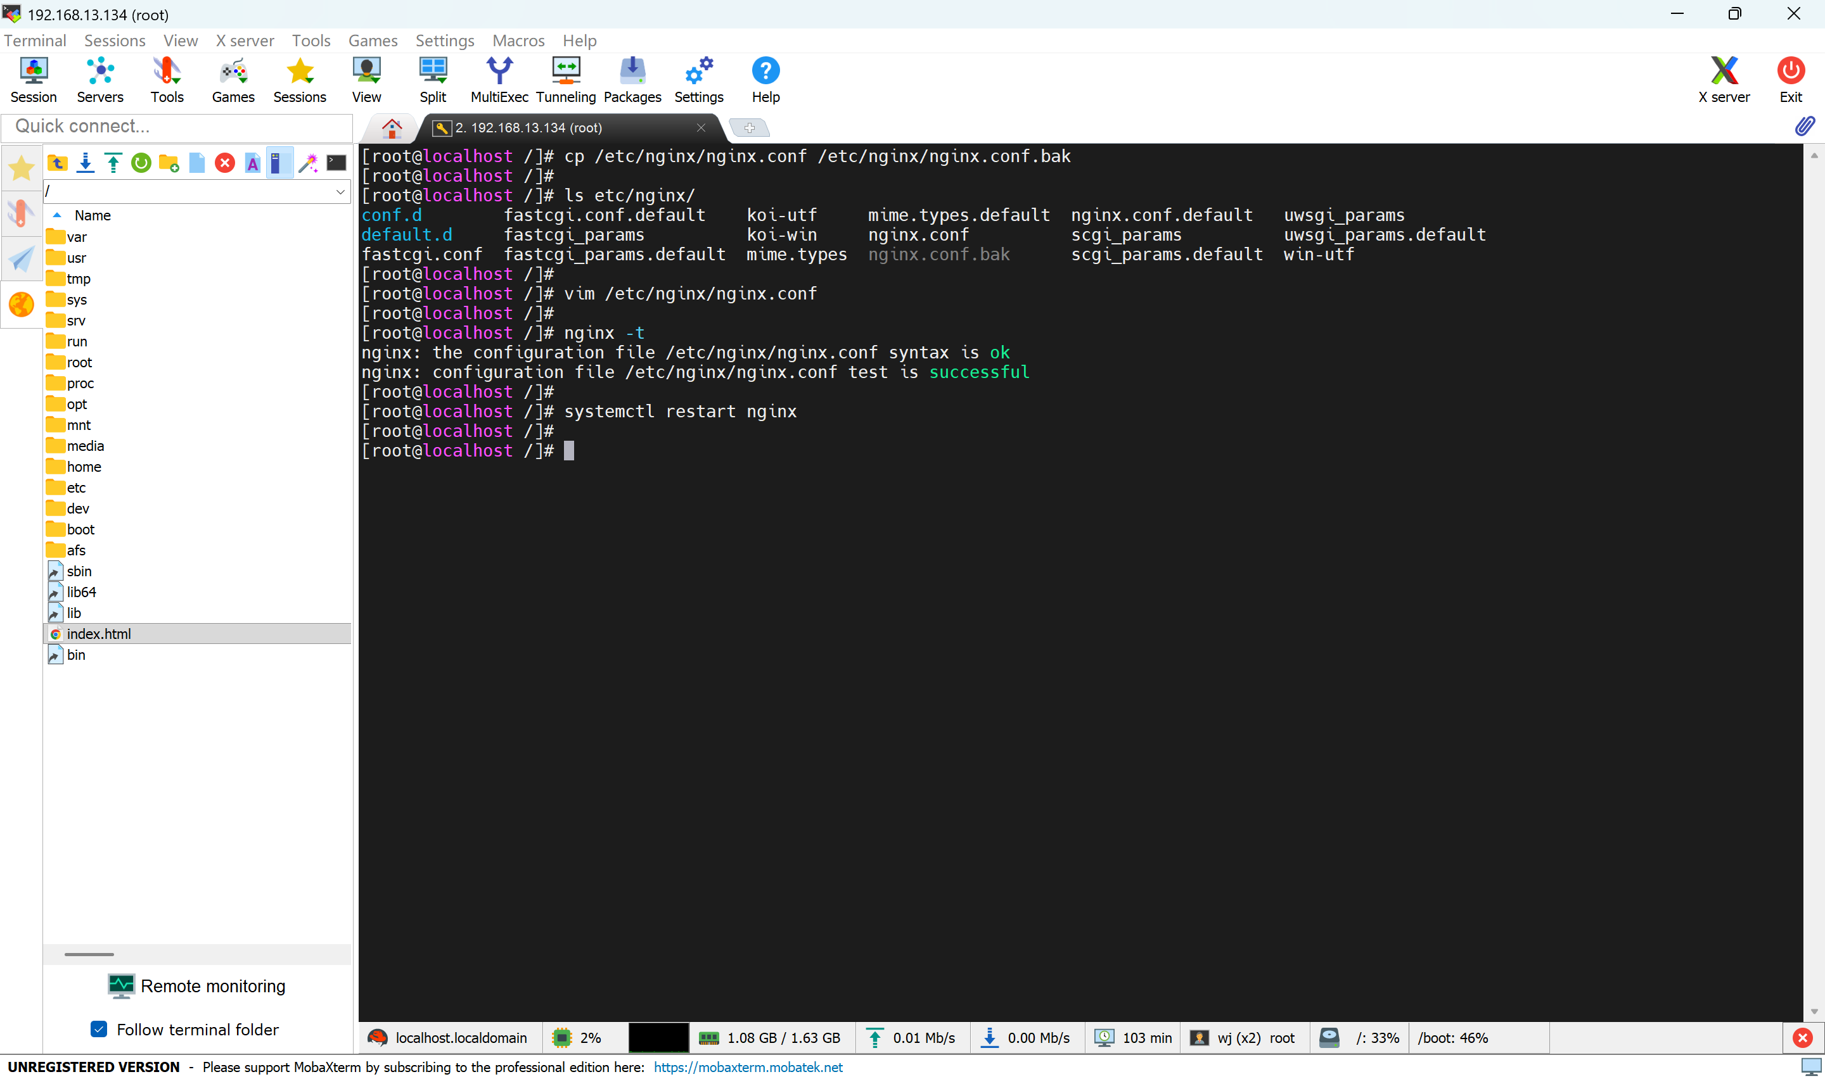Screen dimensions: 1825x1079
Task: Click the download file icon in SFTP toolbar
Action: pos(85,163)
